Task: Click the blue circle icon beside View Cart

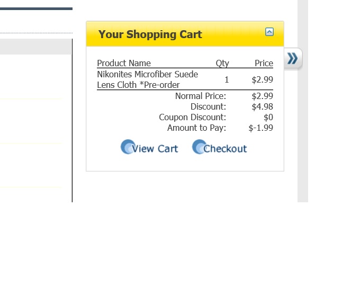Action: 127,147
